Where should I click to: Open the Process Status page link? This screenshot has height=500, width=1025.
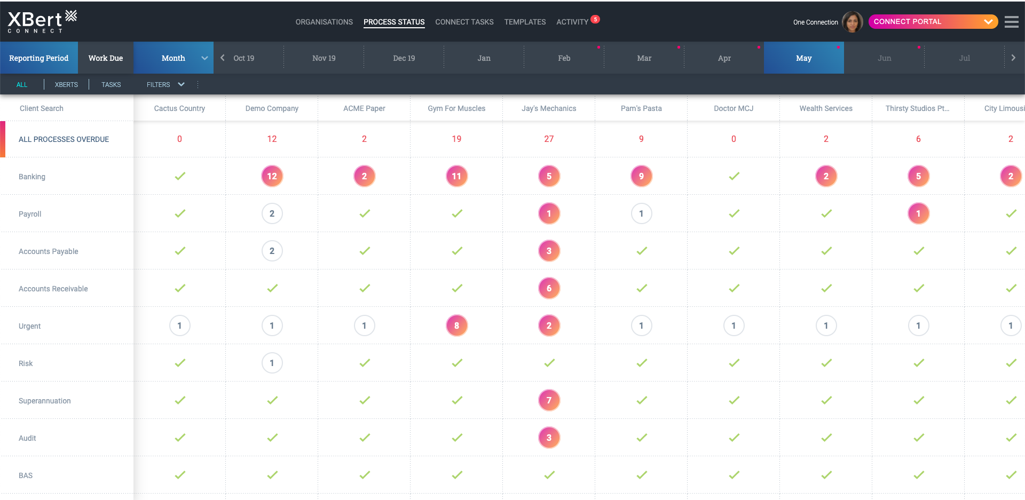tap(394, 22)
